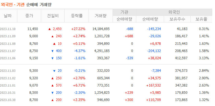
Task: Click the +27.22% change rate
Action: [78, 29]
